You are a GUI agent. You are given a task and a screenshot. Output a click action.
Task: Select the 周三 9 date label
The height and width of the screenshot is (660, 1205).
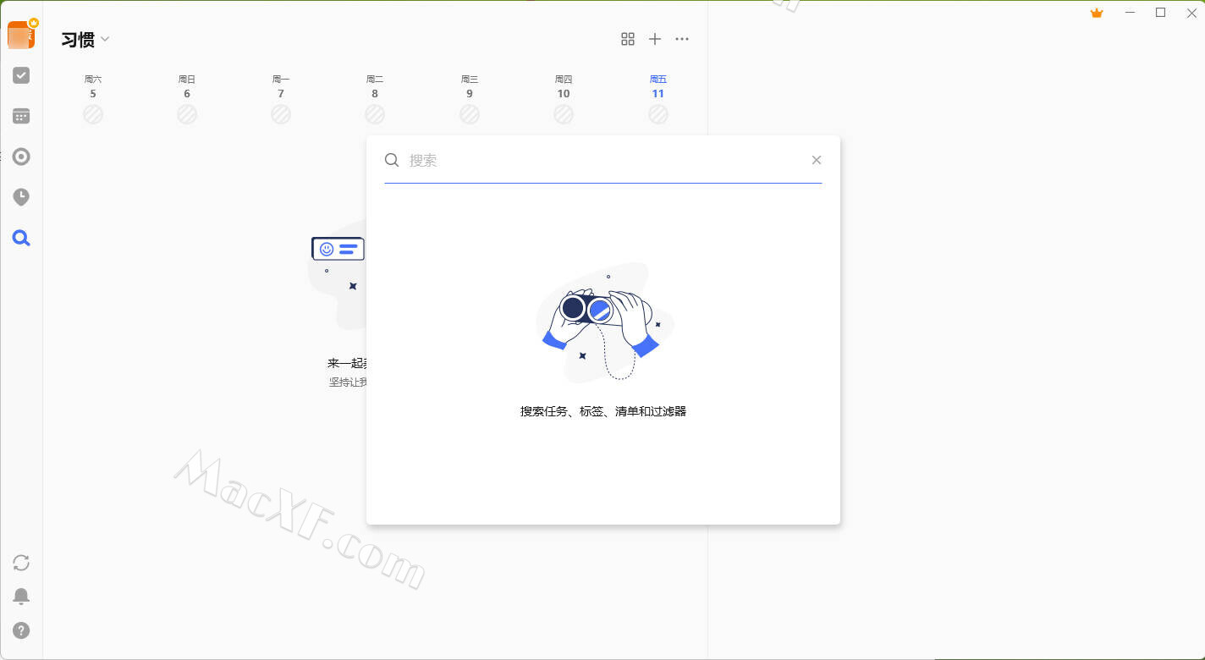[x=470, y=86]
